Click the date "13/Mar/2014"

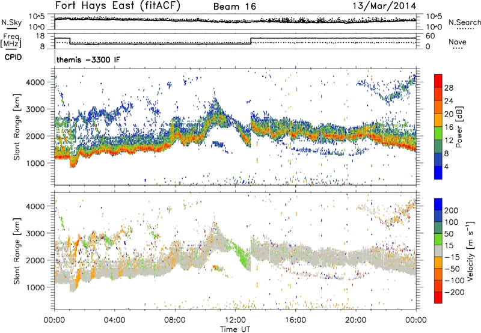[x=384, y=6]
